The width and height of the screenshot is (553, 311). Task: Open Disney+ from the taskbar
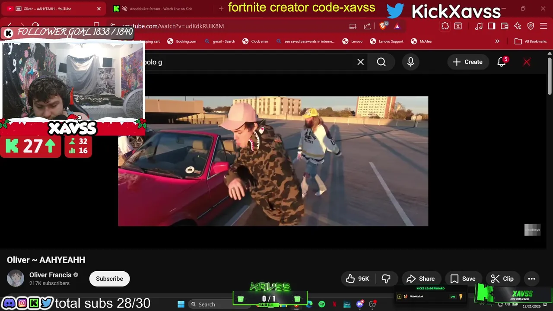click(x=347, y=305)
